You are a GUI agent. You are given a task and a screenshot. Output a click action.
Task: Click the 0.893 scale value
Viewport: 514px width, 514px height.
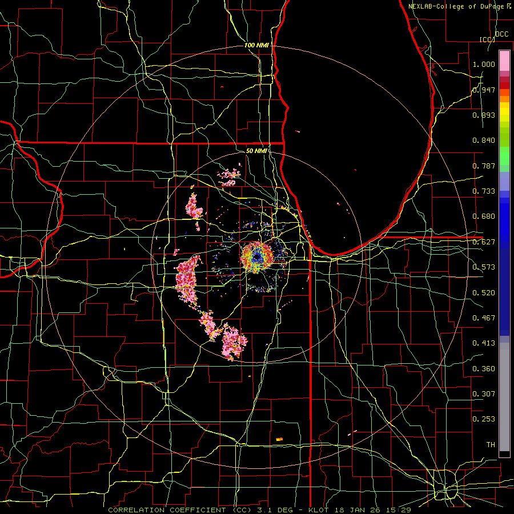[484, 115]
